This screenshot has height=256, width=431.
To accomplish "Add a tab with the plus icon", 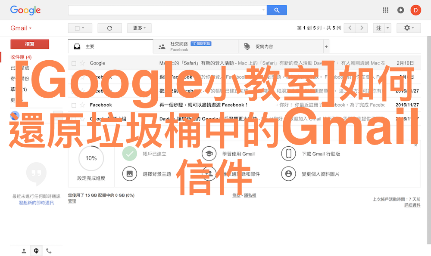I will 326,46.
